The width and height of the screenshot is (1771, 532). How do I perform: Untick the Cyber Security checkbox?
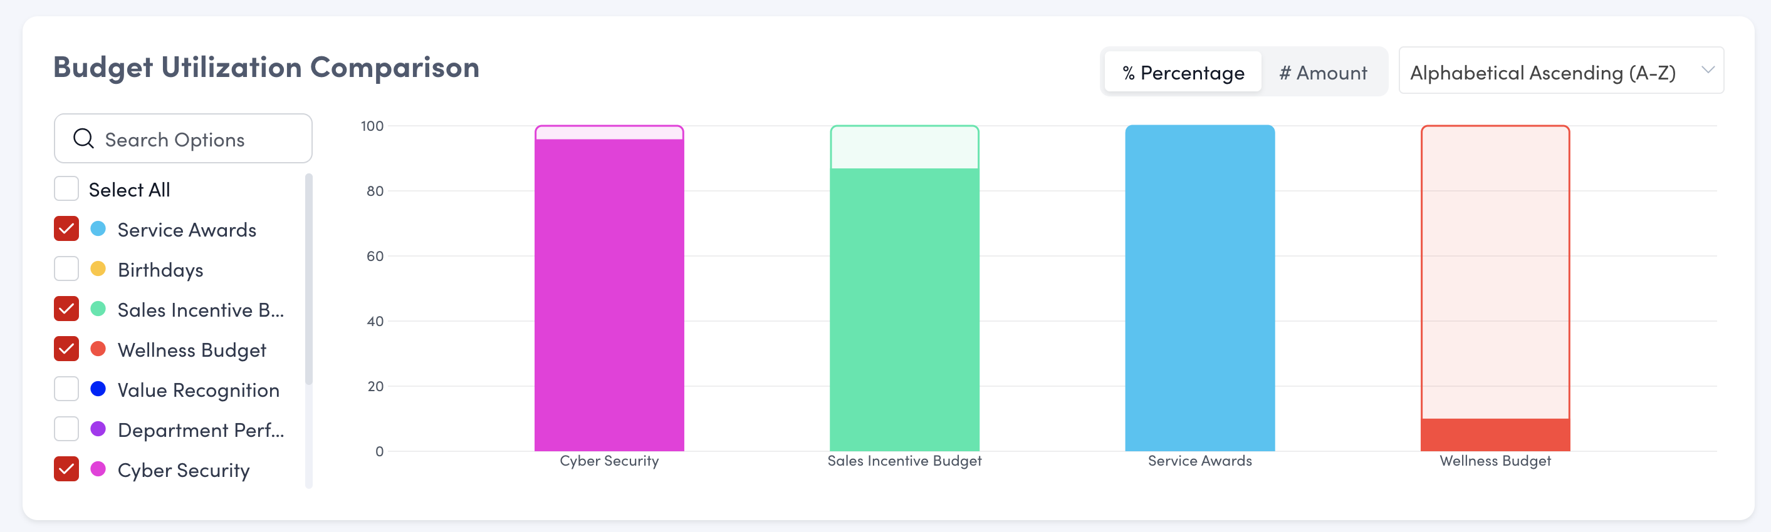66,469
